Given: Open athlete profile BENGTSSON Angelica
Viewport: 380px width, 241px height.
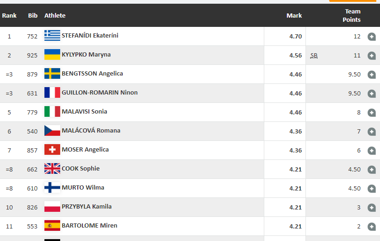Looking at the screenshot, I should 92,73.
